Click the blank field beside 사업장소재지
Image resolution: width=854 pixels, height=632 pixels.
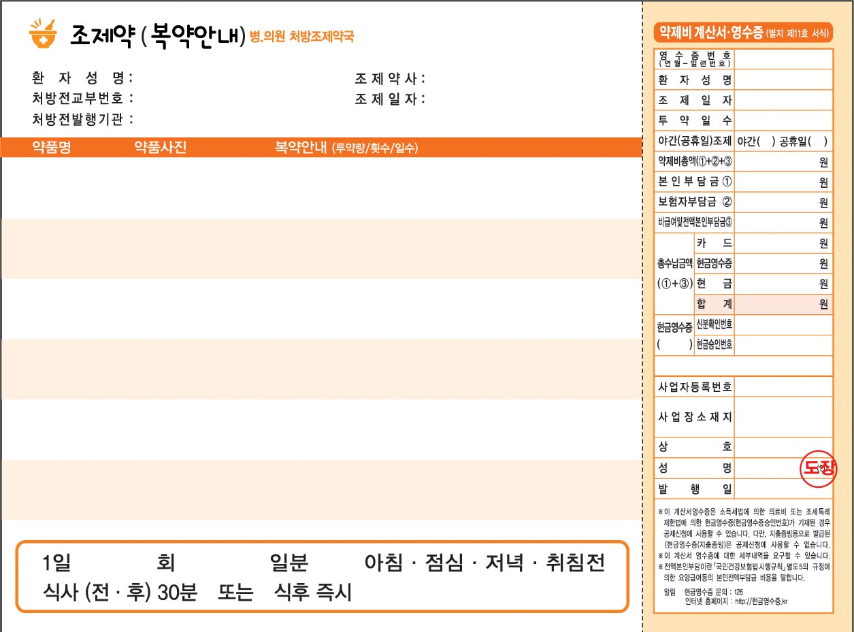pos(783,417)
